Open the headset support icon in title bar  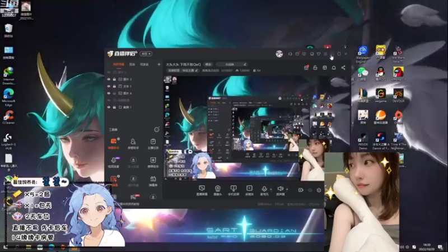point(290,54)
